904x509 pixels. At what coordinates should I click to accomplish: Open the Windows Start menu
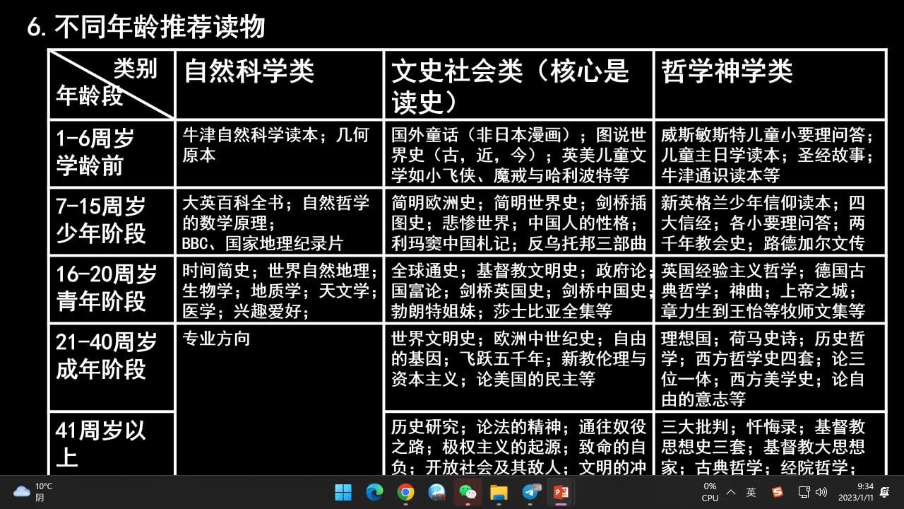(x=343, y=492)
